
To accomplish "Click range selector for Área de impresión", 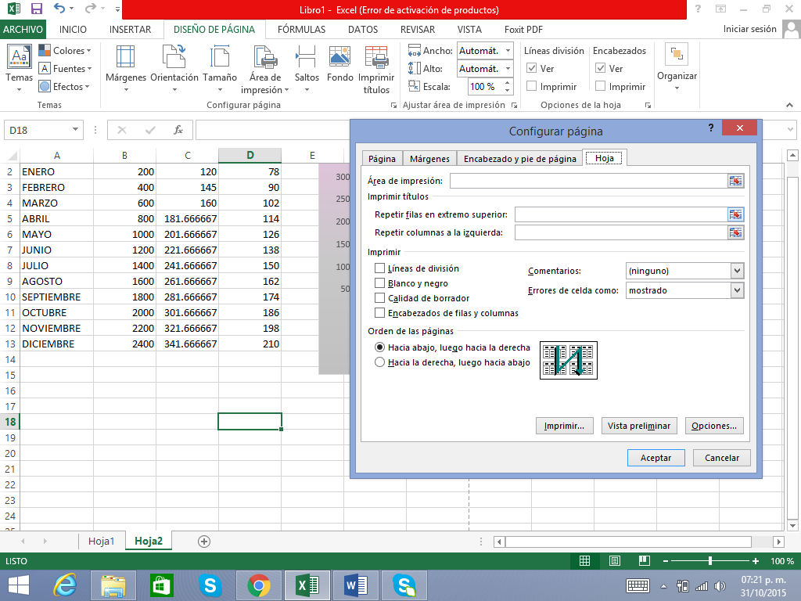I will coord(735,181).
